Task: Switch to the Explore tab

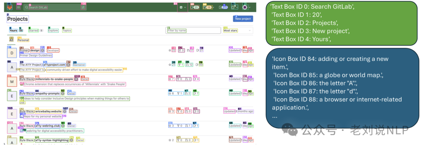Action: click(x=53, y=31)
